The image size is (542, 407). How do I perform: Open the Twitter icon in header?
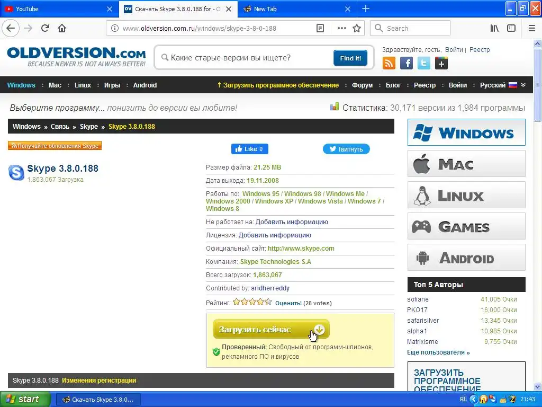coord(424,64)
